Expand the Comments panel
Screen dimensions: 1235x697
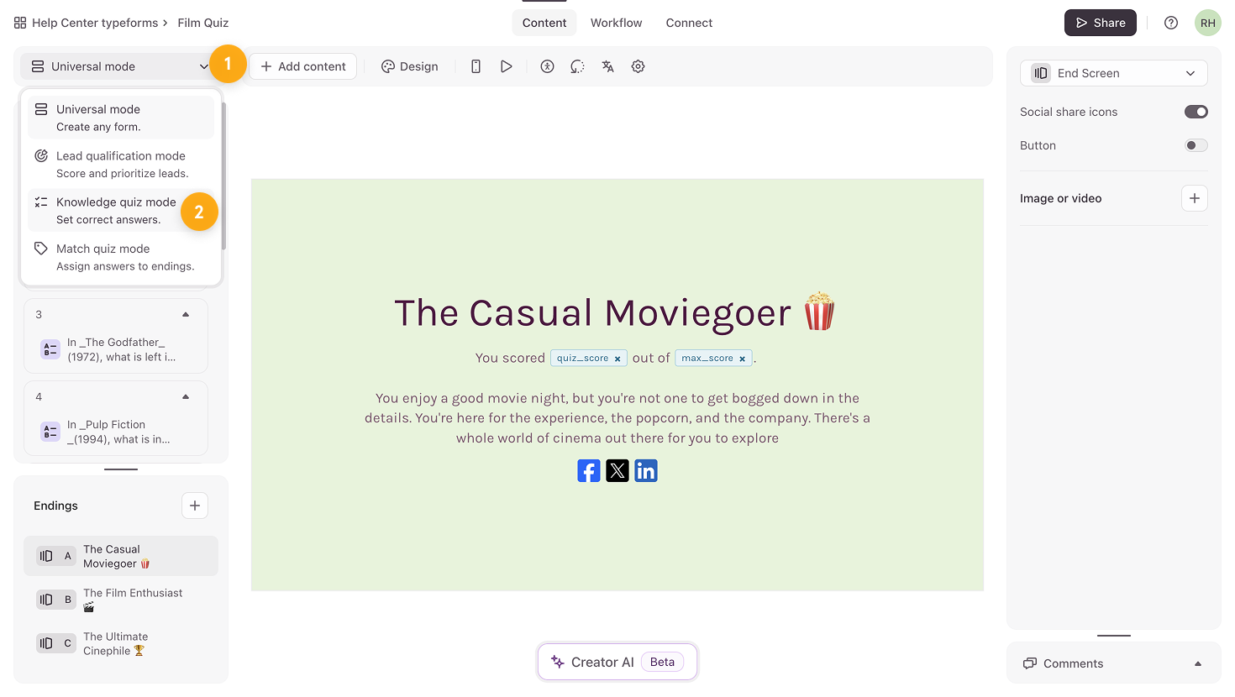[x=1197, y=663]
